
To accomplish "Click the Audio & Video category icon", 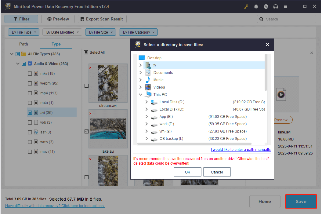I will point(30,64).
